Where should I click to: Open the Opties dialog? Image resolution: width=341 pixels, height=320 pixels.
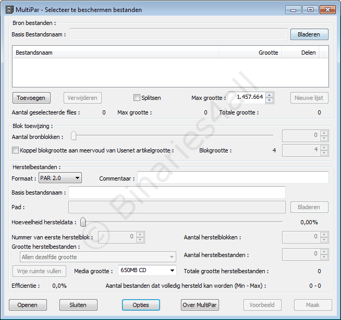141,305
